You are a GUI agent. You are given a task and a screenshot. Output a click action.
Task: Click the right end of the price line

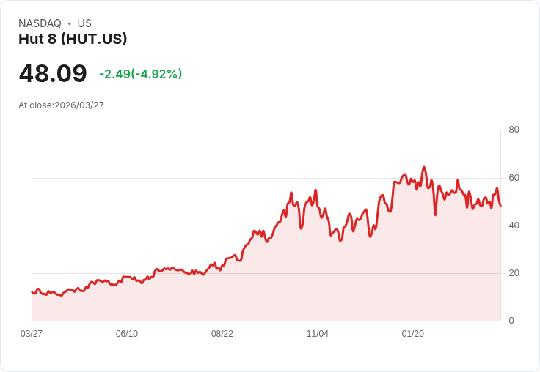coord(500,205)
